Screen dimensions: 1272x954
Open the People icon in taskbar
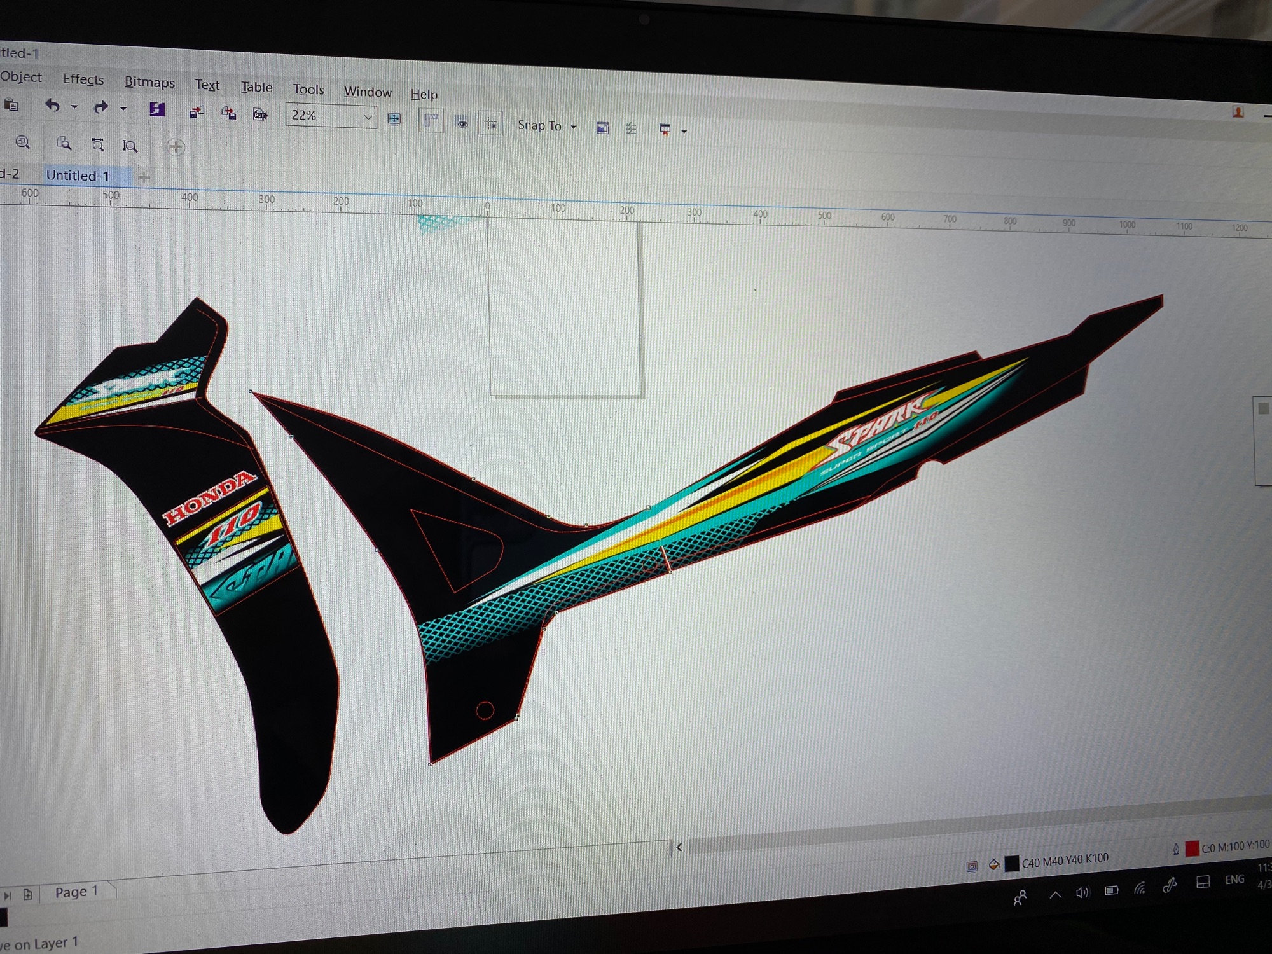pos(1020,897)
